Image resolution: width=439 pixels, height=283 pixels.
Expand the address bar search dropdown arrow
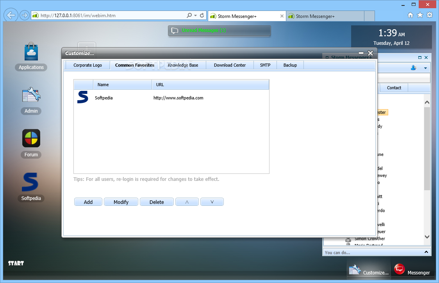[x=195, y=15]
